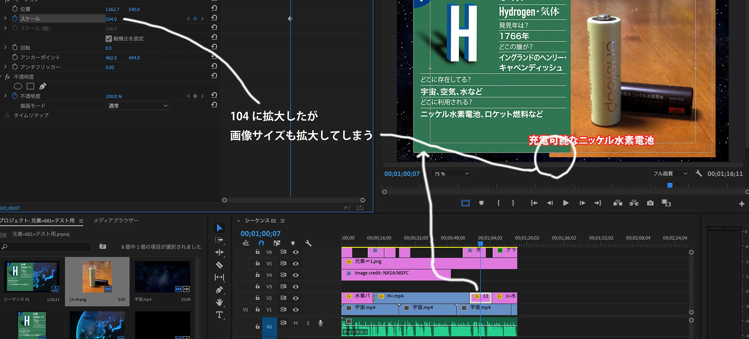Uncheck the 縦横比を固定 checkbox
Viewport: 749px width, 339px height.
click(109, 39)
